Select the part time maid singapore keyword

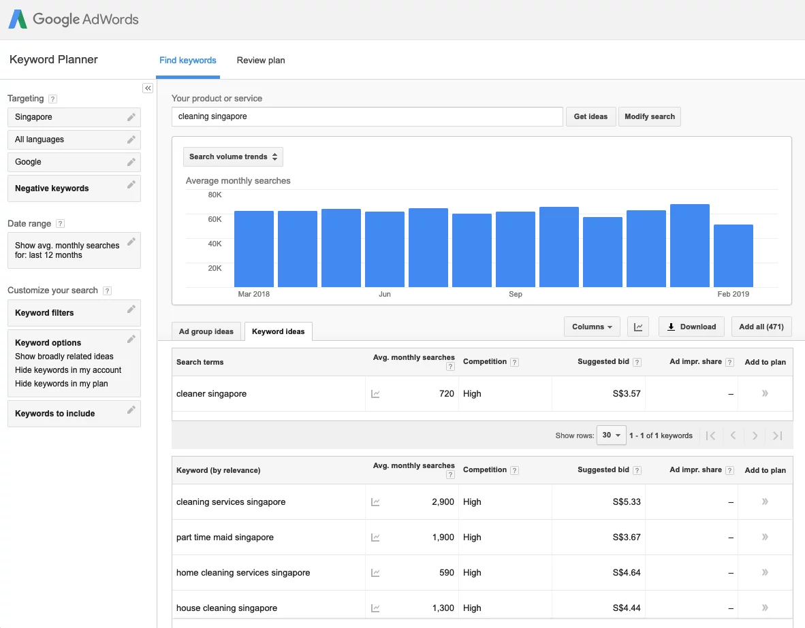225,538
